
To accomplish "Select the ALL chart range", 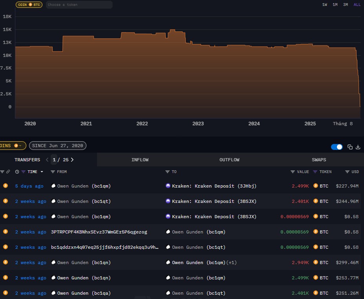I will pos(357,5).
